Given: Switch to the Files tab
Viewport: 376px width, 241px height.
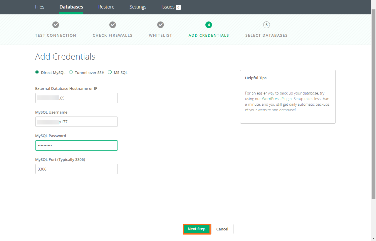Looking at the screenshot, I should 40,7.
